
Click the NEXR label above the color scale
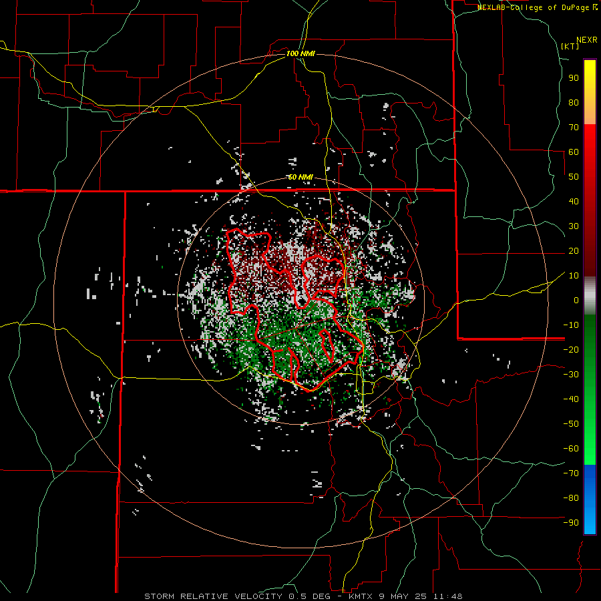coord(587,40)
